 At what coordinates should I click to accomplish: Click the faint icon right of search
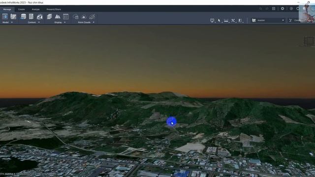click(x=267, y=9)
